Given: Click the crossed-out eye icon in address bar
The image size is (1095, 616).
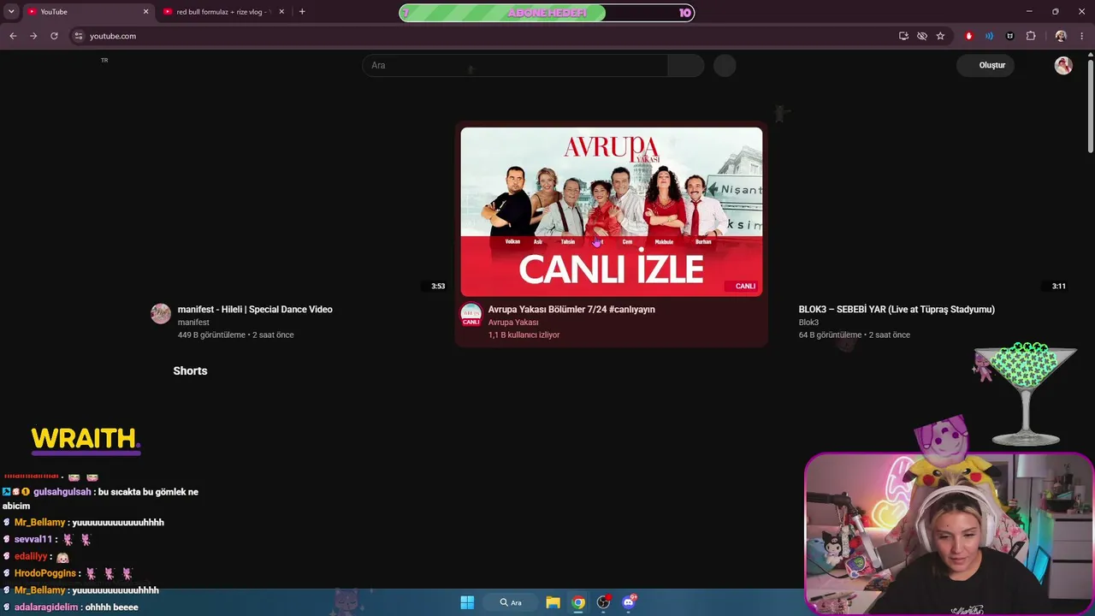Looking at the screenshot, I should pos(922,36).
